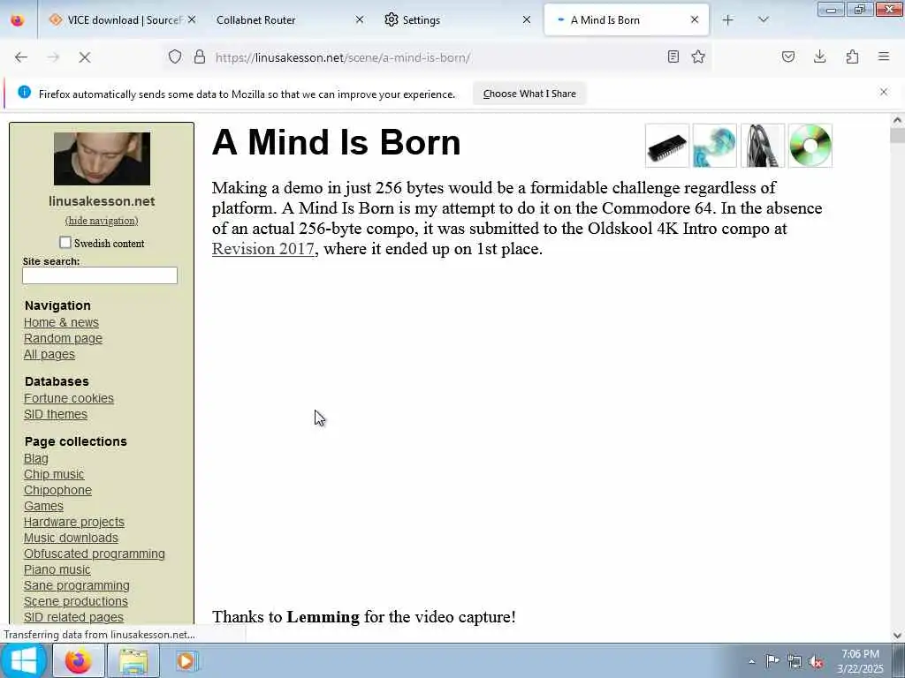This screenshot has width=905, height=678.
Task: Click the Site search input field
Action: (100, 275)
